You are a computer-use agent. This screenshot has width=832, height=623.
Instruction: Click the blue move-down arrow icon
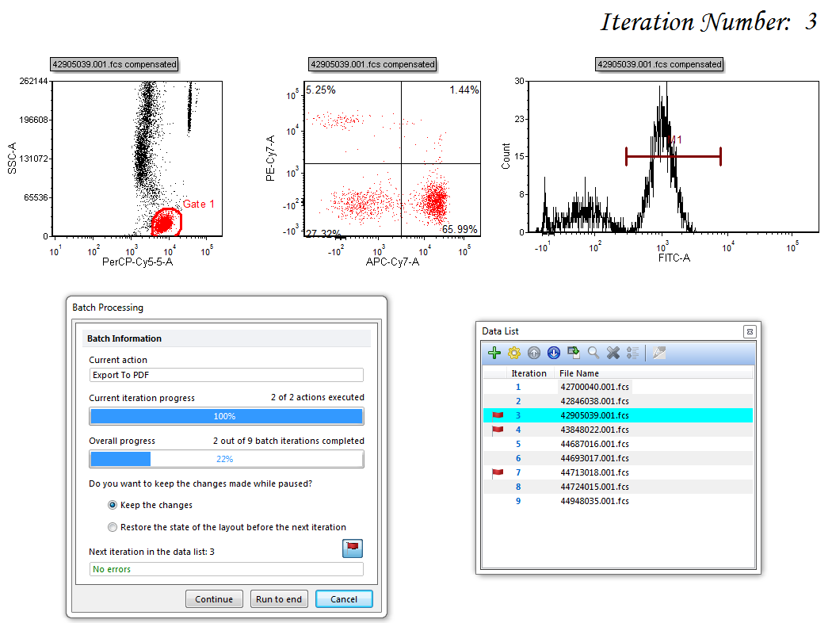point(554,354)
